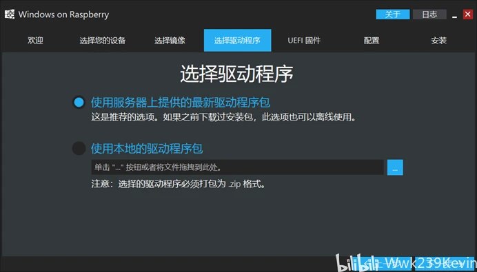Click the "..." browse button
This screenshot has width=477, height=272.
(395, 167)
